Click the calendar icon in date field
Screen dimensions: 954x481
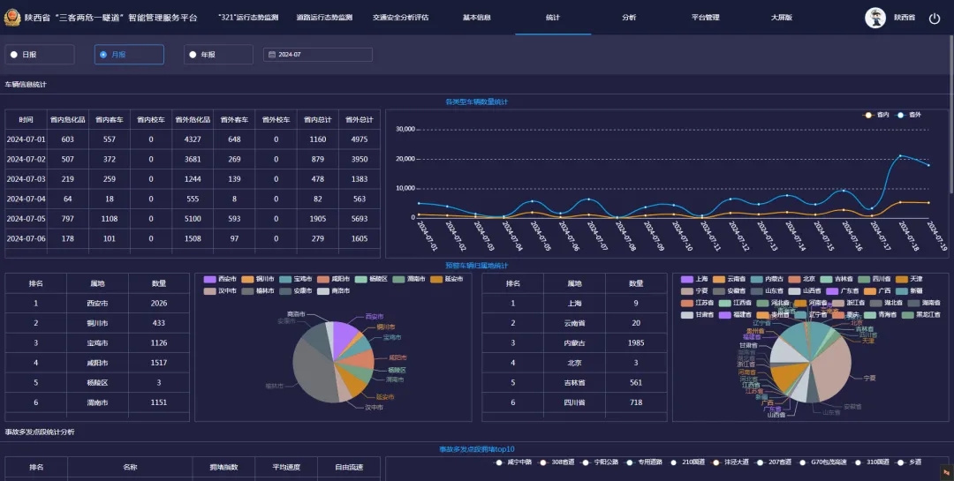click(271, 55)
